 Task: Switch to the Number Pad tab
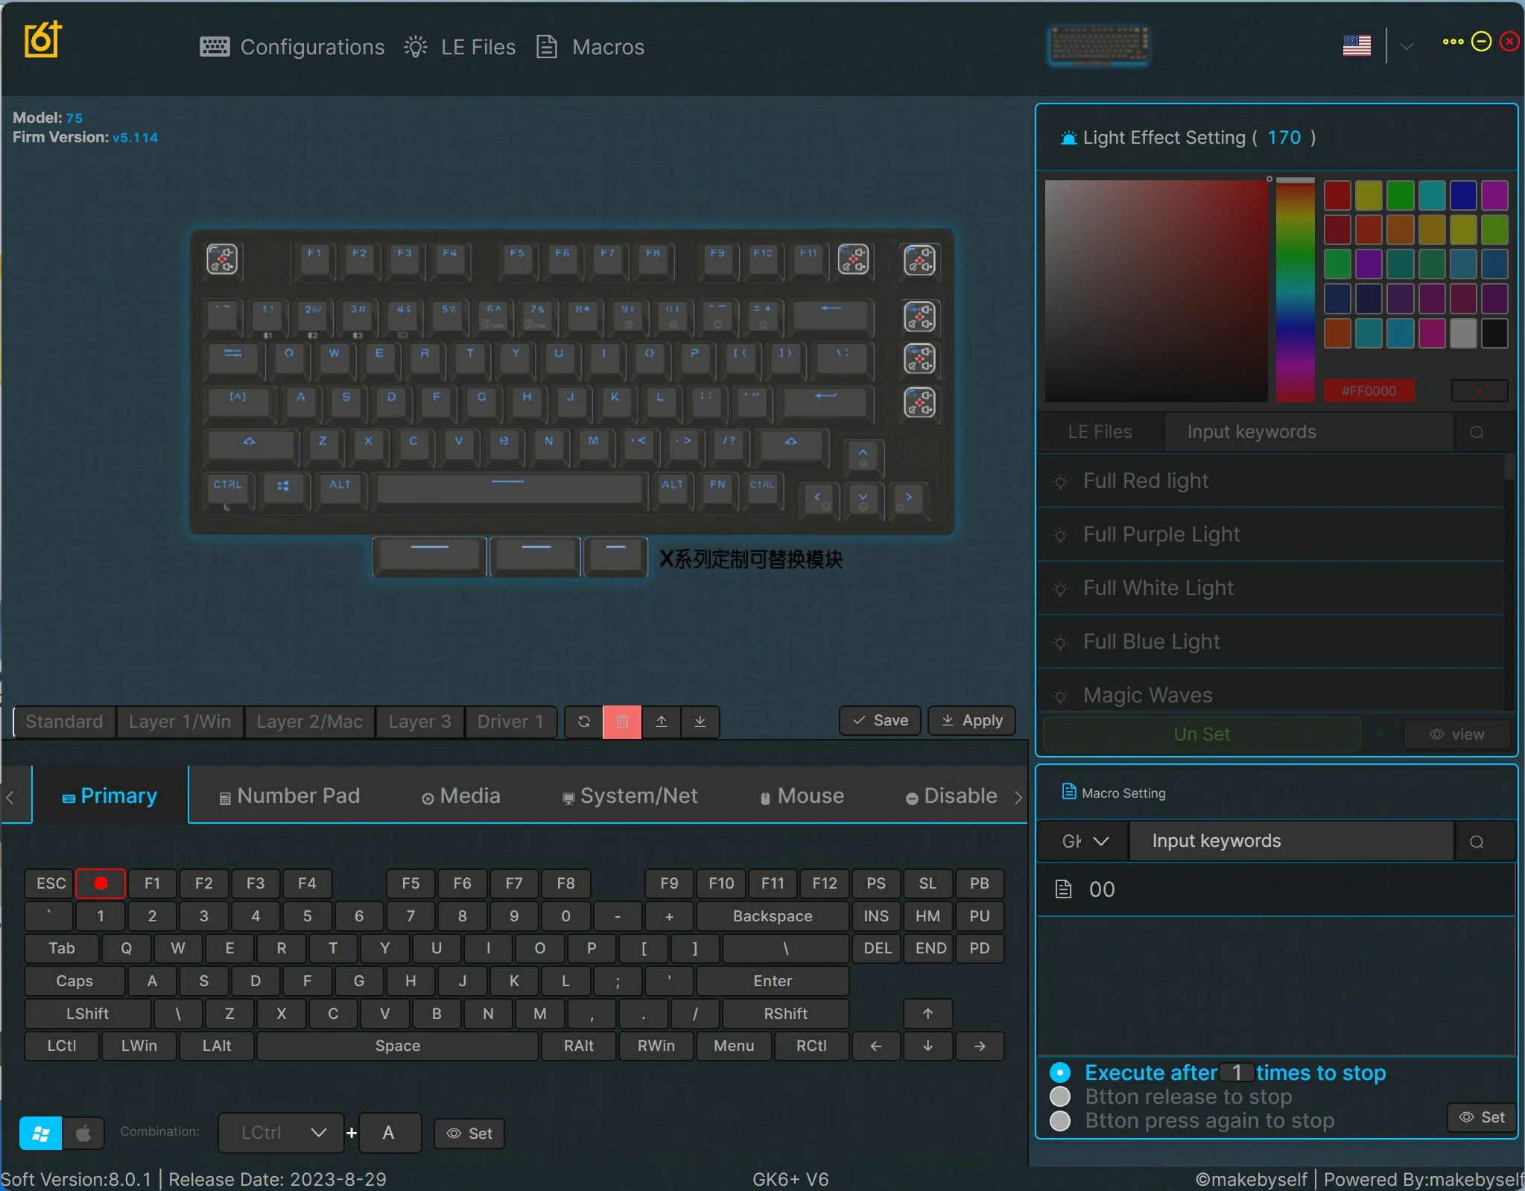pyautogui.click(x=289, y=795)
